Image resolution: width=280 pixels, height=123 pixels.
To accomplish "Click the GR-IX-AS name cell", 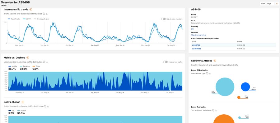I will [x=241, y=49].
